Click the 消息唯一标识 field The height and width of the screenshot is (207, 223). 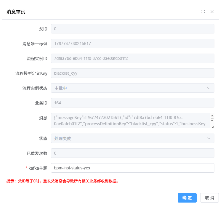(x=133, y=44)
